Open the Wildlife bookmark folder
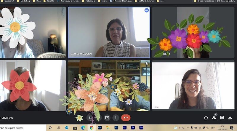Screen dimensions: 237x131 click(49, 1)
